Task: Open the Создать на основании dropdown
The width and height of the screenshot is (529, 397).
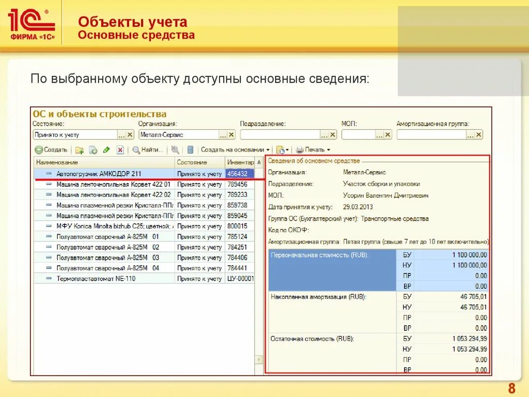Action: point(235,149)
